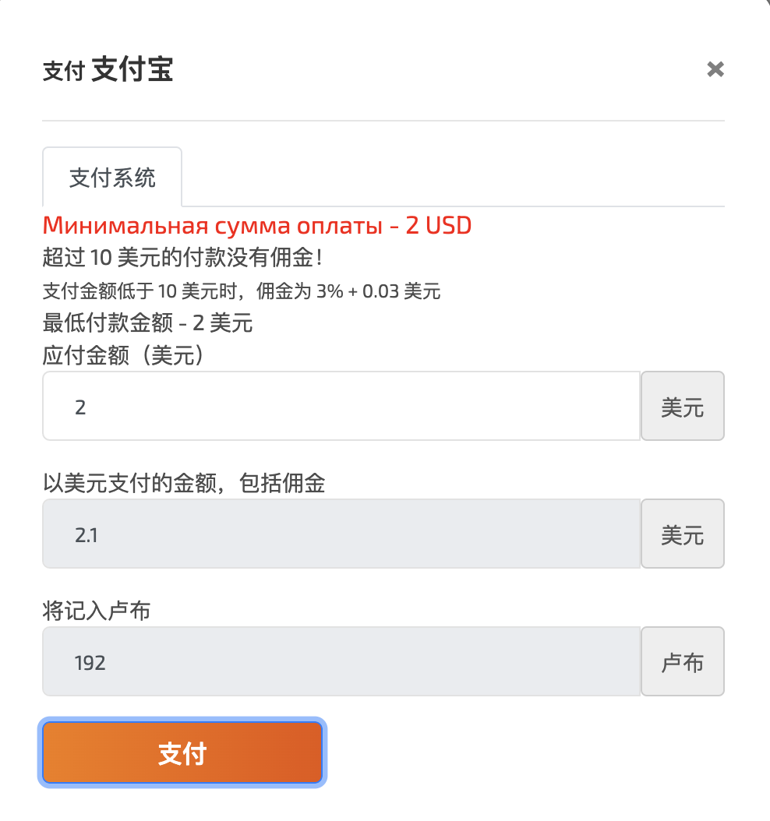
Task: Click the 将记入卢布 label
Action: click(96, 611)
